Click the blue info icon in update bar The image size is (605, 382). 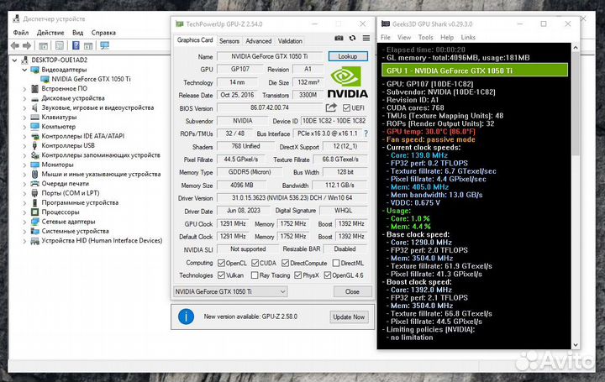pyautogui.click(x=186, y=317)
